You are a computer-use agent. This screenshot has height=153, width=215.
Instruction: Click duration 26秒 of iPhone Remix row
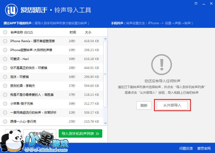(x=72, y=41)
